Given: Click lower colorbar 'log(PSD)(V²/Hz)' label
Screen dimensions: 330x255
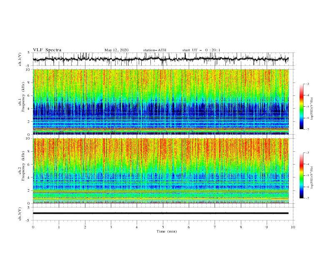Looking at the screenshot, I should [x=312, y=177].
